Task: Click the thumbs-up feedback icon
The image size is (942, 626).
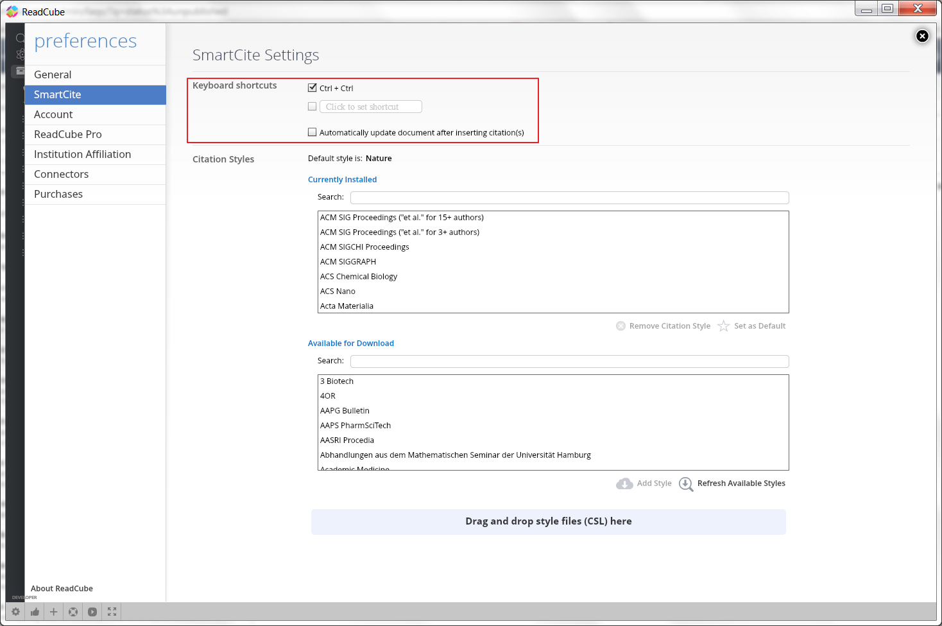Action: coord(35,612)
